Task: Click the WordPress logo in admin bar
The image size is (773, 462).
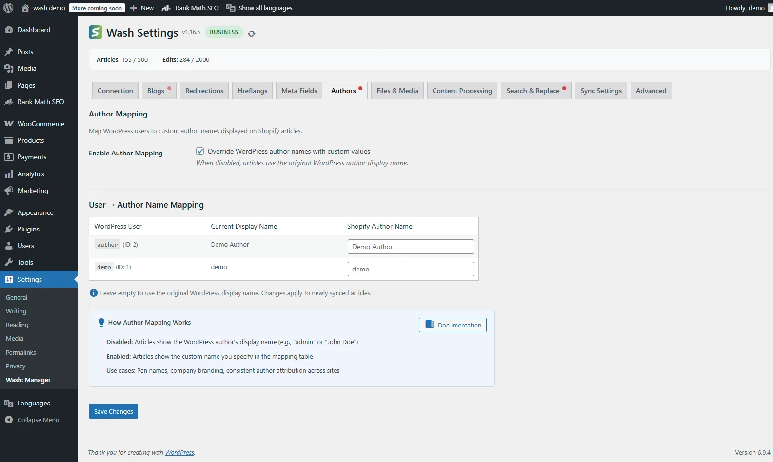Action: [8, 8]
